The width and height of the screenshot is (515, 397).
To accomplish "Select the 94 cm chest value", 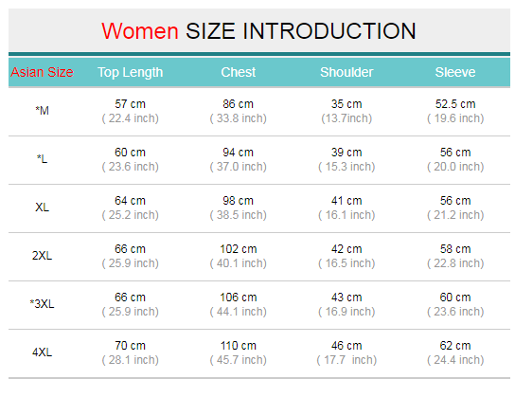I will point(239,153).
